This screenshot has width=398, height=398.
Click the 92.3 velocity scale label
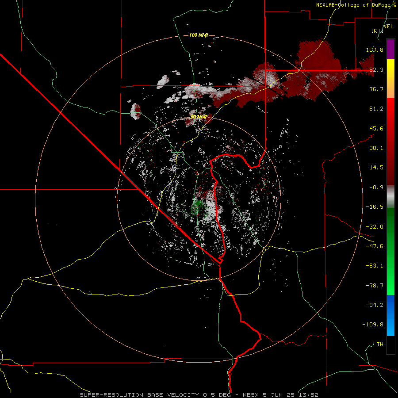pyautogui.click(x=376, y=69)
